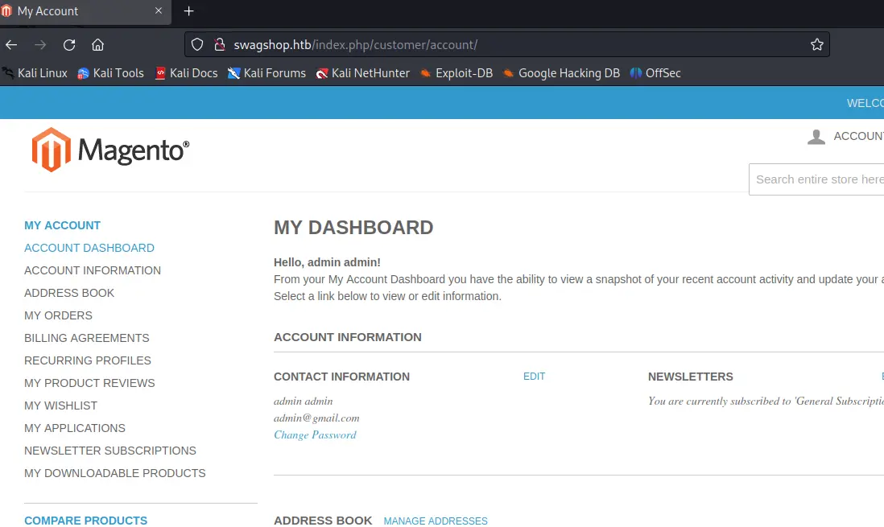
Task: Select the My Account browser tab
Action: click(x=85, y=11)
